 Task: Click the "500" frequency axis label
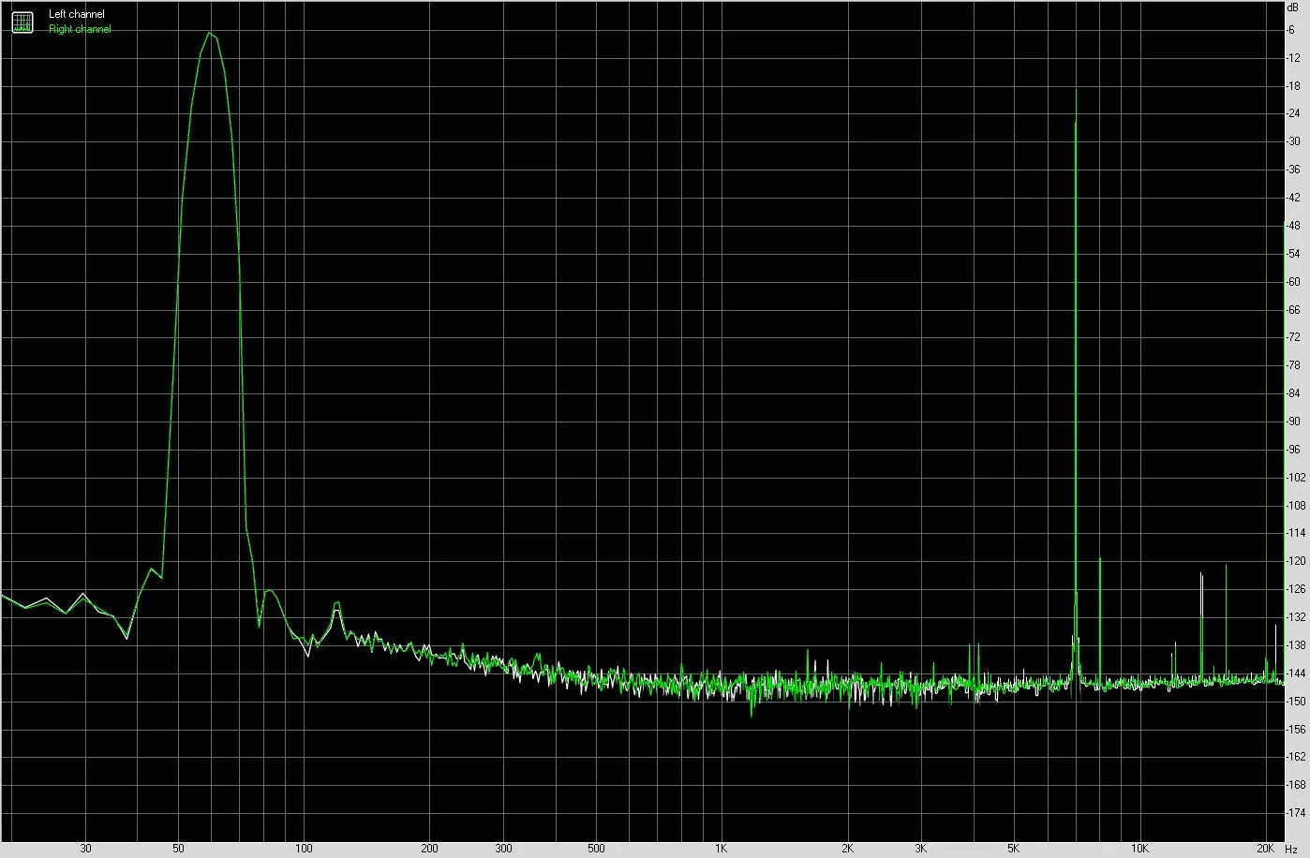pyautogui.click(x=596, y=849)
